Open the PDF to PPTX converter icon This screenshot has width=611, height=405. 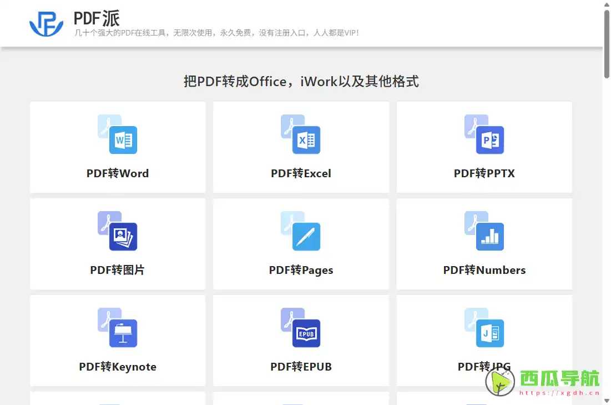(x=484, y=134)
